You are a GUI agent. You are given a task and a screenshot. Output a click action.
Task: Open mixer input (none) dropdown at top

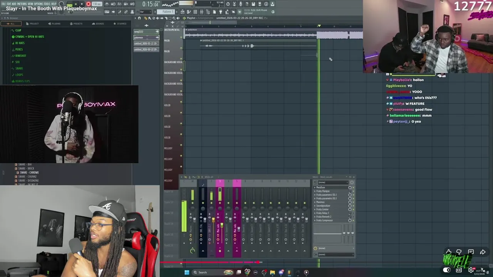click(334, 182)
